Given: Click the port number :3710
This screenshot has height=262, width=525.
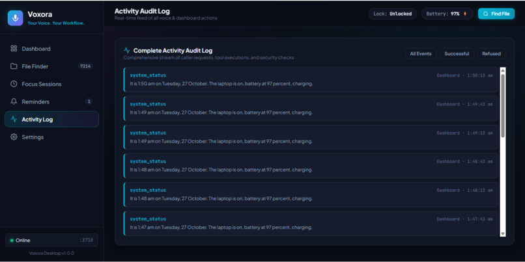Looking at the screenshot, I should tap(87, 241).
